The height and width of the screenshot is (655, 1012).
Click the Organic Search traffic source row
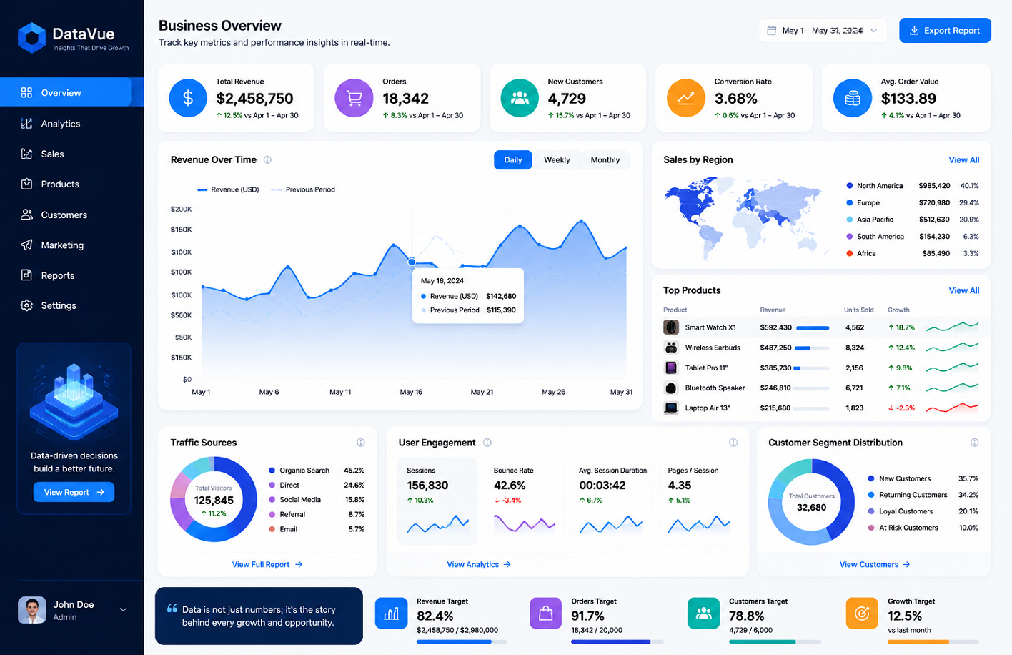[317, 471]
